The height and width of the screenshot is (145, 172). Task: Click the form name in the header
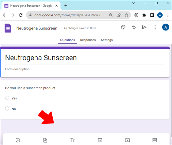(x=37, y=28)
